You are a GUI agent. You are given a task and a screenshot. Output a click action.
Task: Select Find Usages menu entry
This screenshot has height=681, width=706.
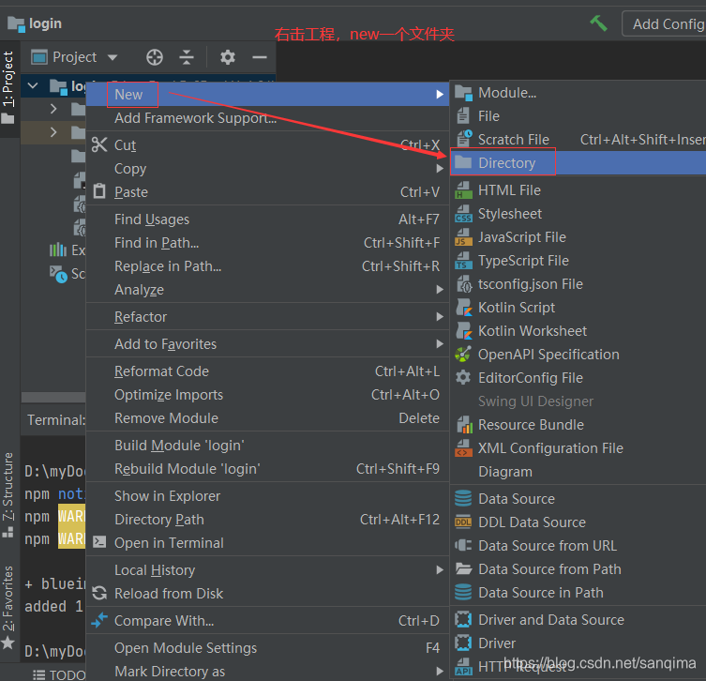click(267, 219)
